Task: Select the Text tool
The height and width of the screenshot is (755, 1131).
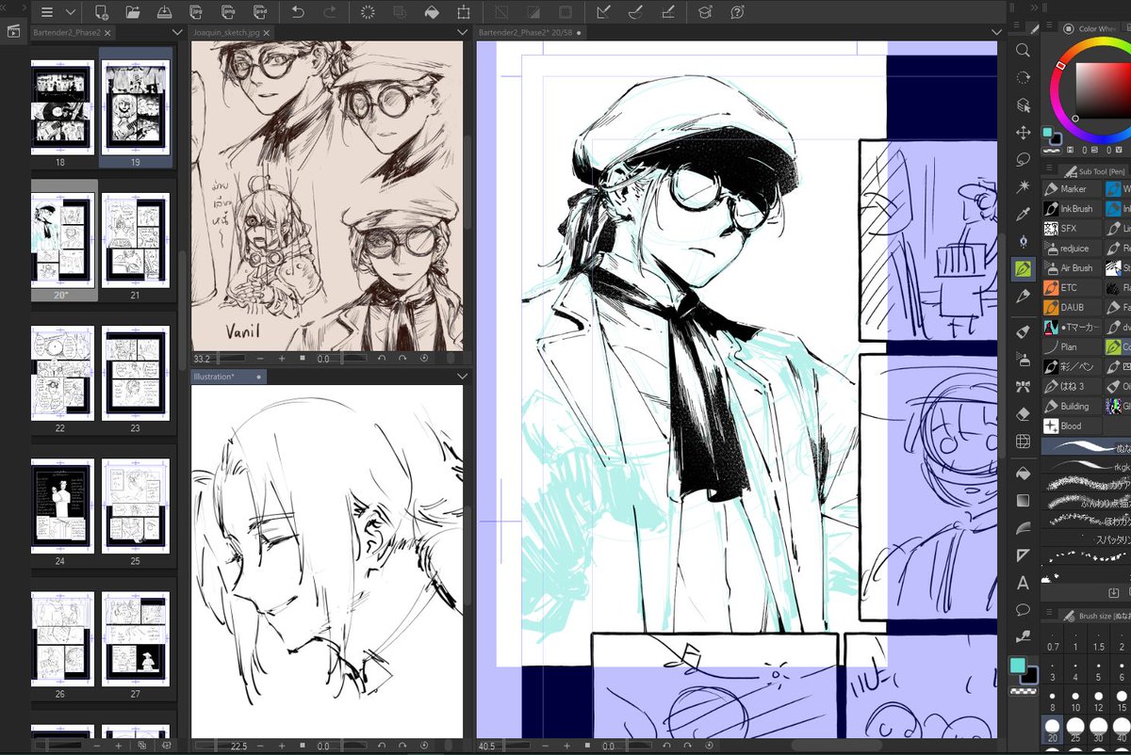Action: click(1023, 583)
